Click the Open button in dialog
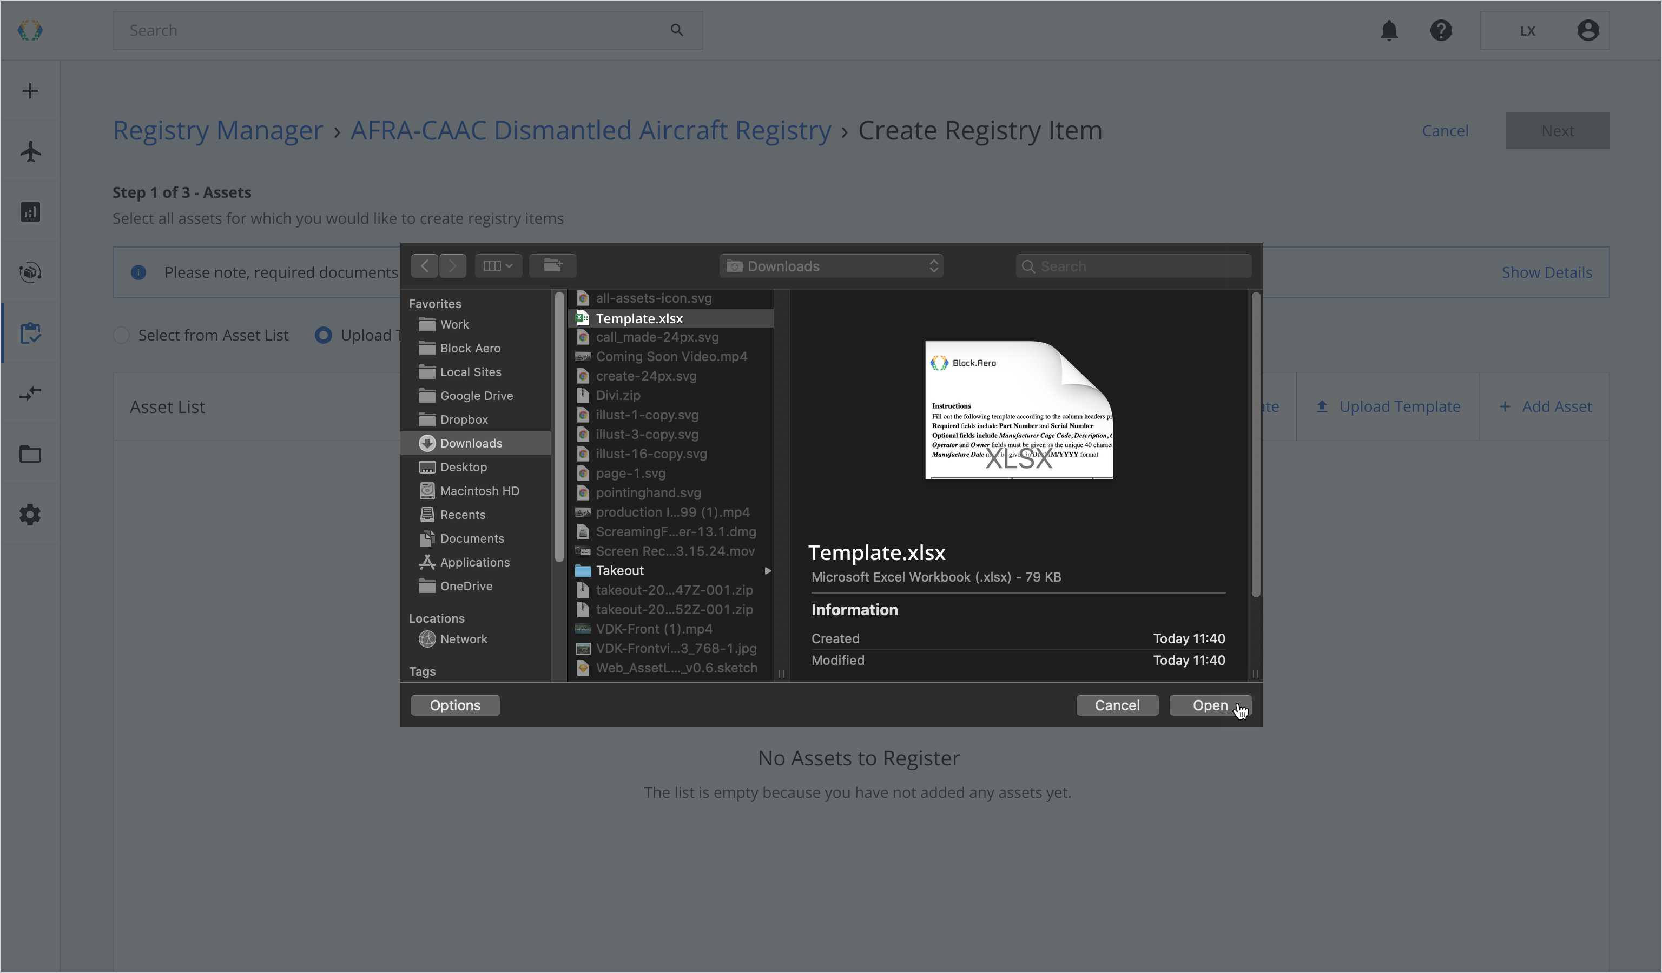The height and width of the screenshot is (973, 1662). coord(1210,705)
